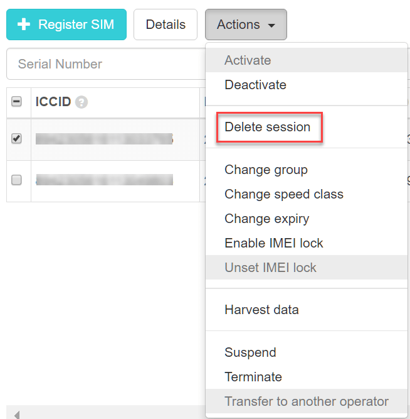Select Harvest data option

tap(261, 310)
